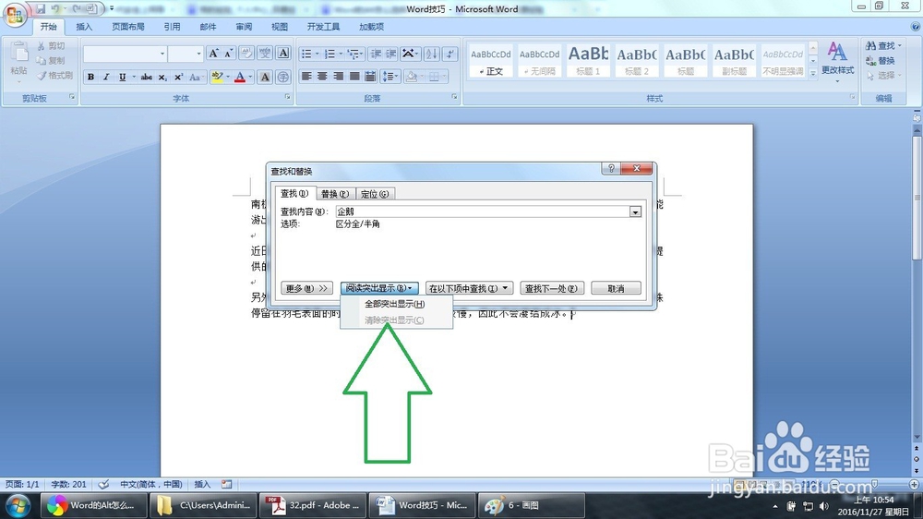This screenshot has height=519, width=923.
Task: Toggle character border button
Action: click(283, 53)
